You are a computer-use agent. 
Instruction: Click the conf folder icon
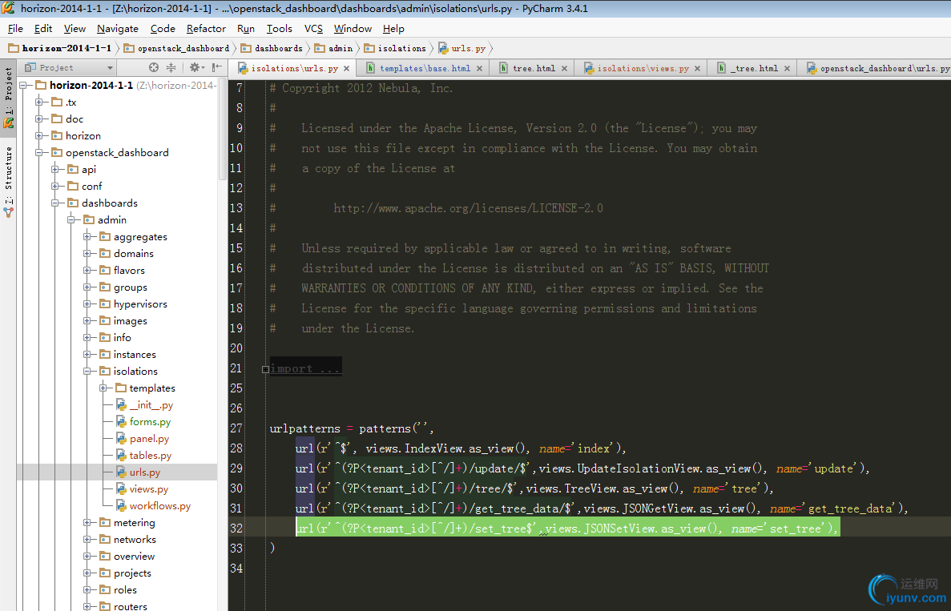73,186
